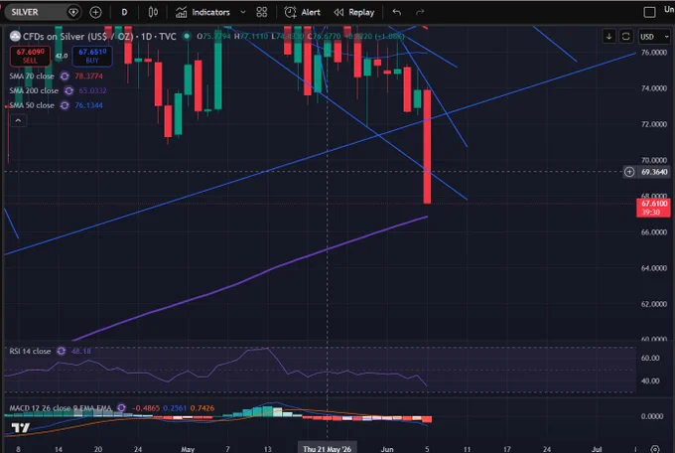Click the RSI value 48.18
The height and width of the screenshot is (453, 675).
point(81,352)
